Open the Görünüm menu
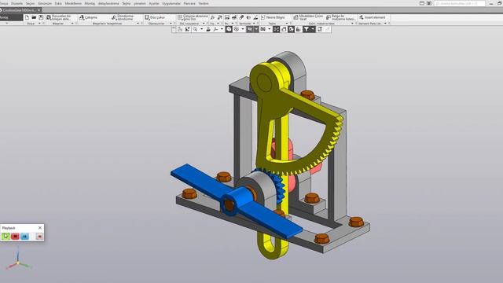Viewport: 503px width, 283px height. coord(45,3)
